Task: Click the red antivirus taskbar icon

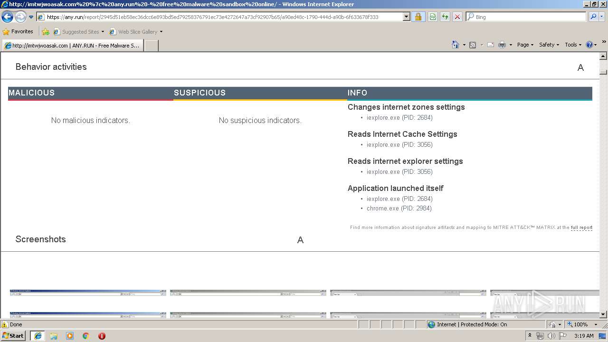Action: click(x=102, y=336)
